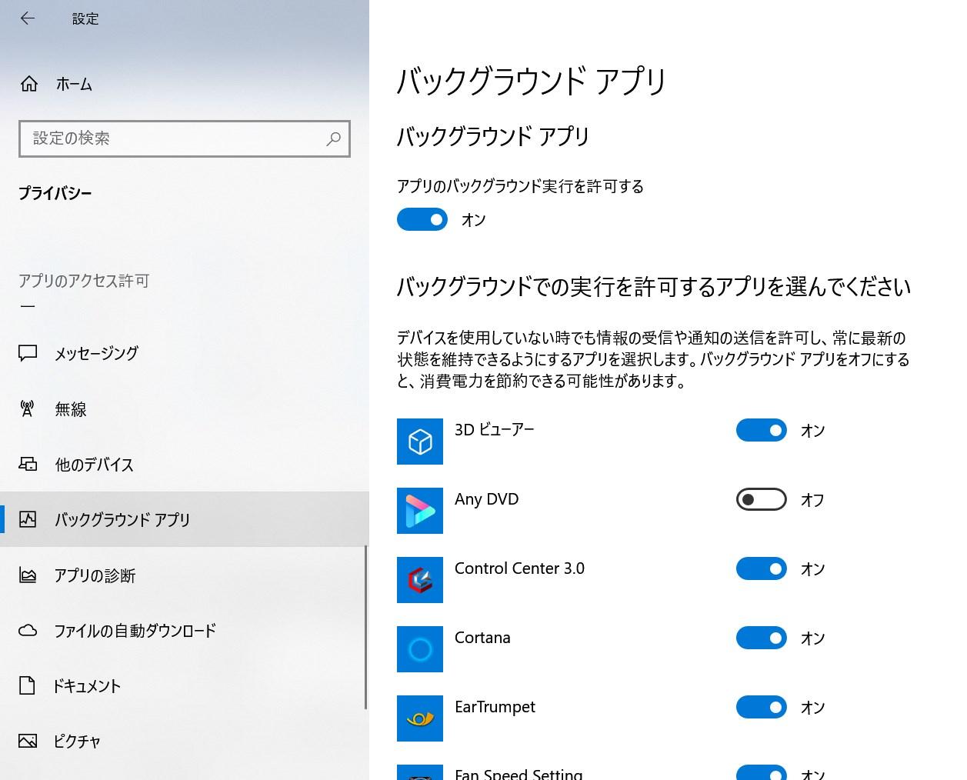Image resolution: width=967 pixels, height=780 pixels.
Task: Click the EarTrumpet app icon
Action: 419,718
